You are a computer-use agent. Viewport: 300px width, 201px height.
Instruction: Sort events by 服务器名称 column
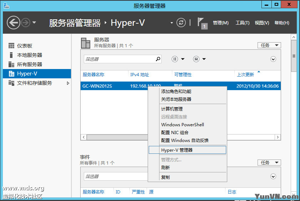93,192
